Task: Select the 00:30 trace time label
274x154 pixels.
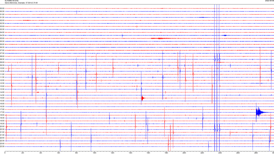Action: (2, 11)
